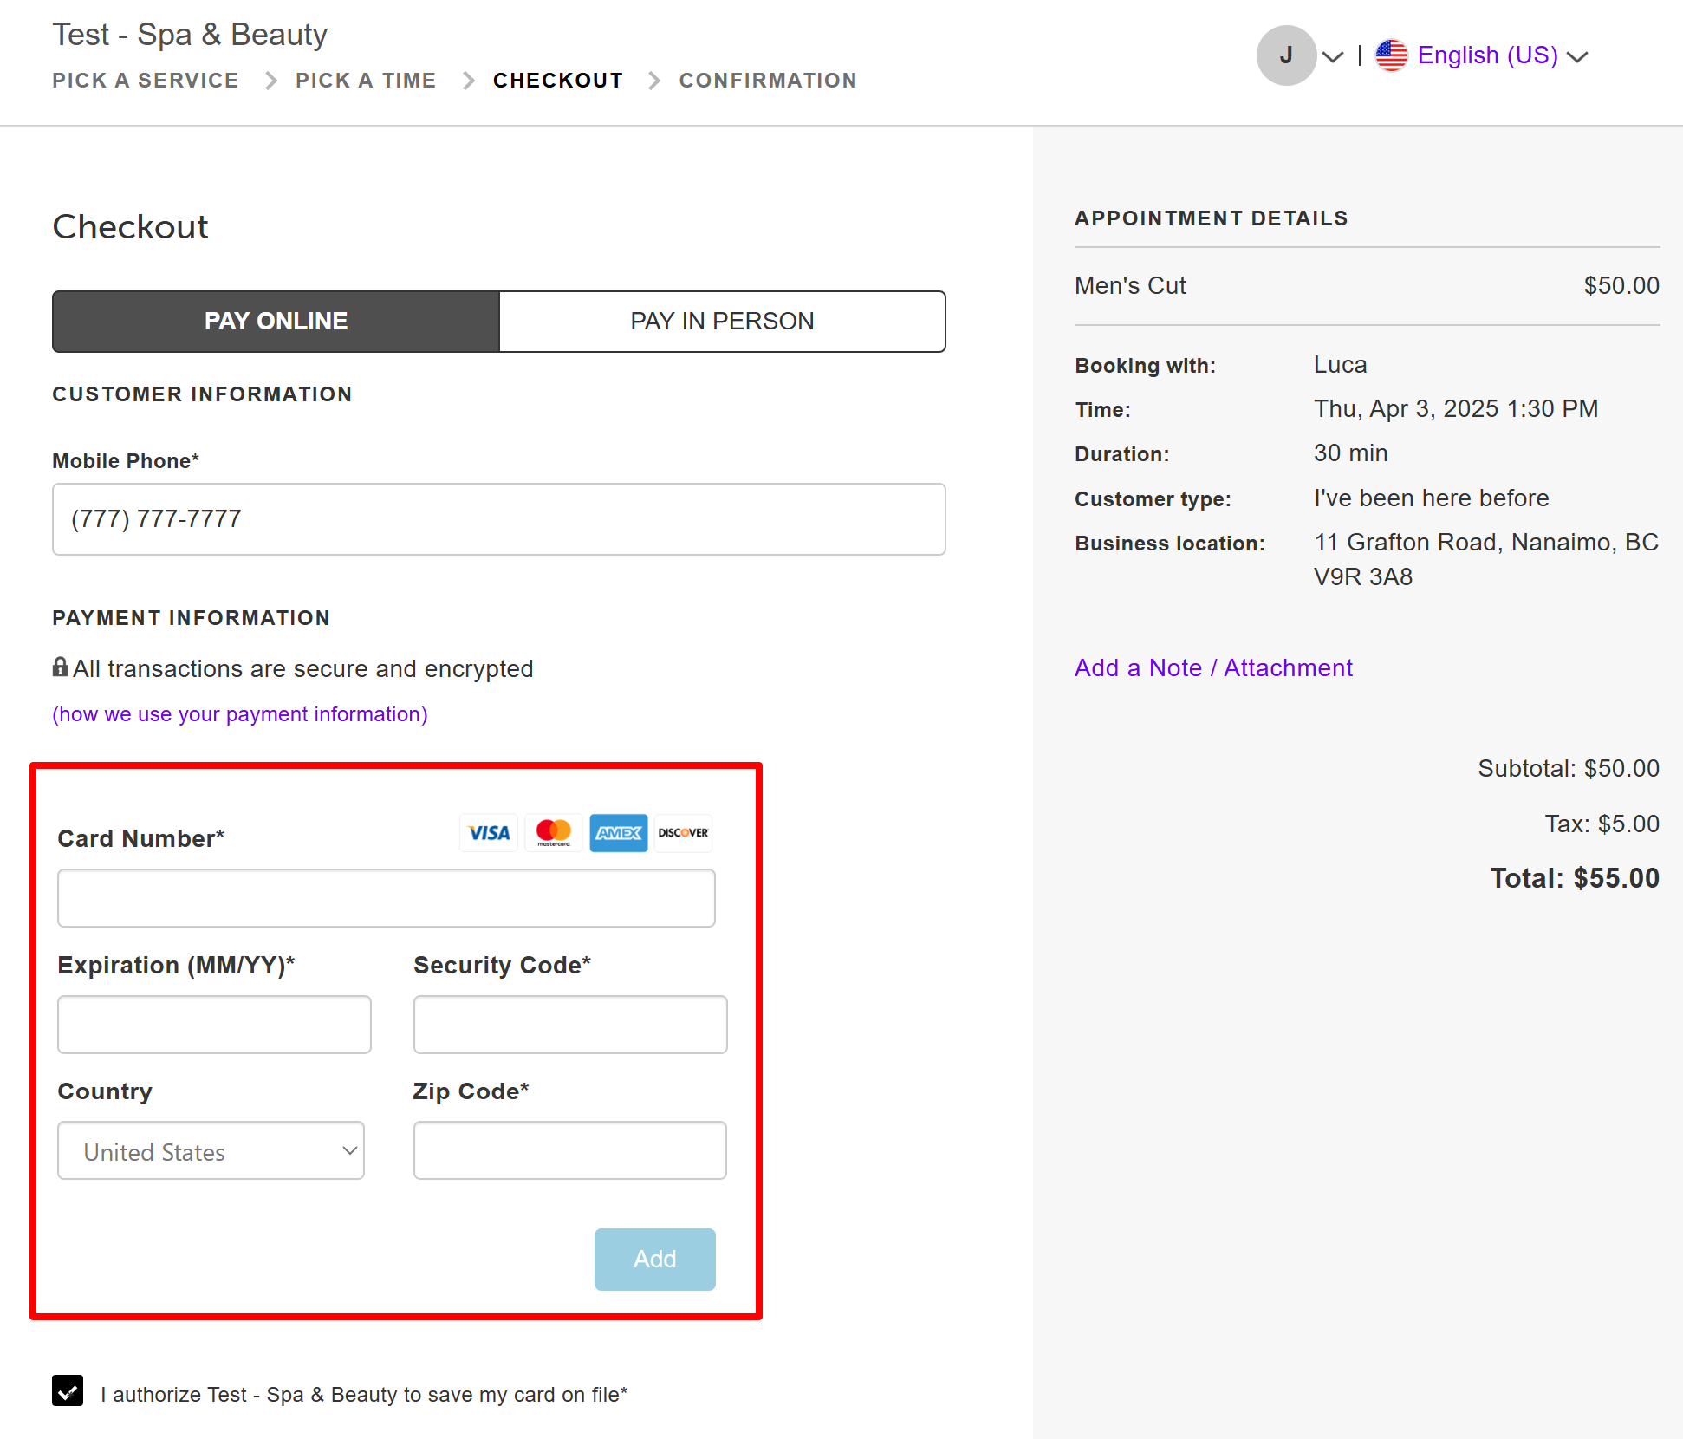The image size is (1683, 1439).
Task: Open Add a Note / Attachment link
Action: tap(1212, 667)
